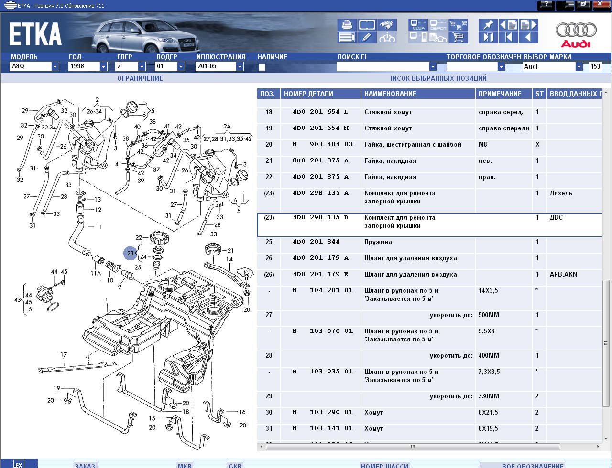Click the pencil edit icon
Screen dimensions: 612x468
367,37
